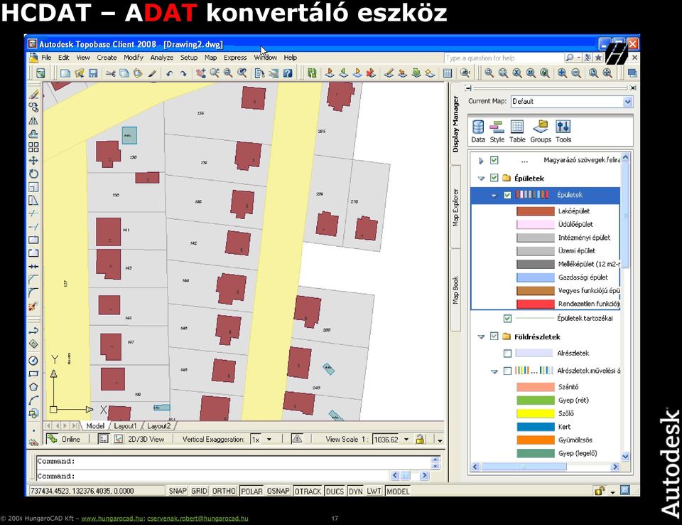Click the Szőlő yellow color swatch
The height and width of the screenshot is (525, 682).
536,413
